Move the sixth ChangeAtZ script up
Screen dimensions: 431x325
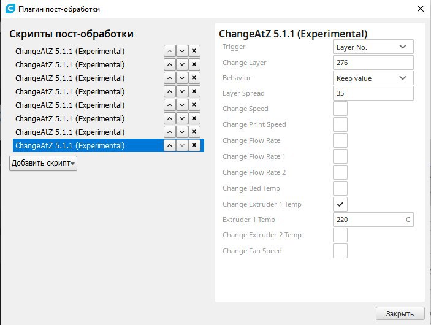pyautogui.click(x=170, y=118)
